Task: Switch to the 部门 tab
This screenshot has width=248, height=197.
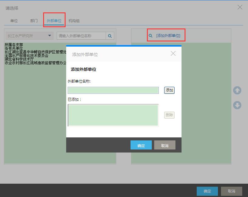Action: point(34,21)
